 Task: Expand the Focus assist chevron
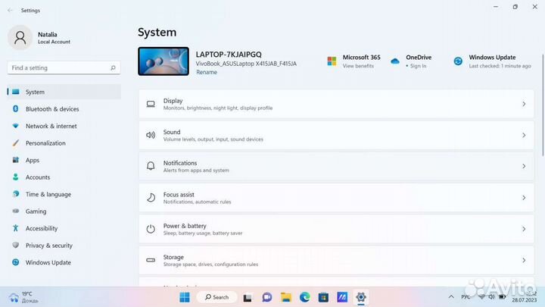click(524, 198)
